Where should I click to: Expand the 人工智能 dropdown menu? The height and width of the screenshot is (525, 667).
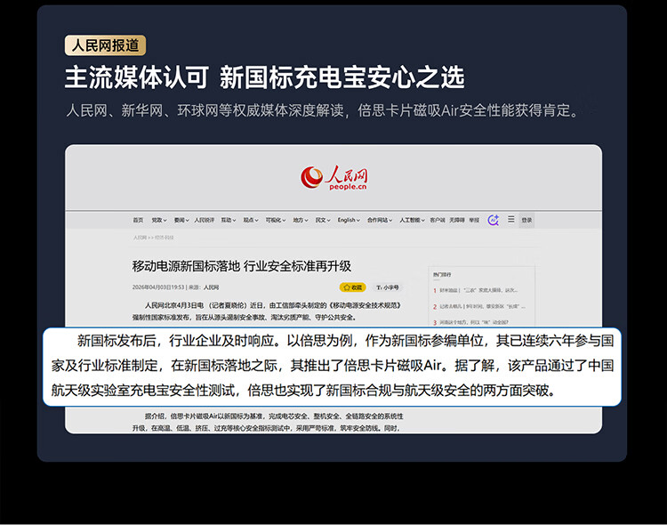point(412,220)
